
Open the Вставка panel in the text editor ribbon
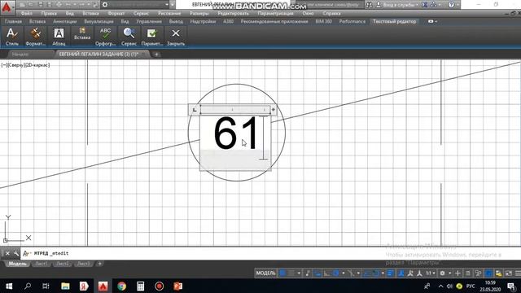(82, 34)
